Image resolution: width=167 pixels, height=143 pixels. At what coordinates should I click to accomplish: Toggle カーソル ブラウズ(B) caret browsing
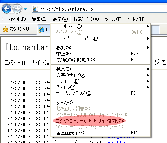pos(100,93)
